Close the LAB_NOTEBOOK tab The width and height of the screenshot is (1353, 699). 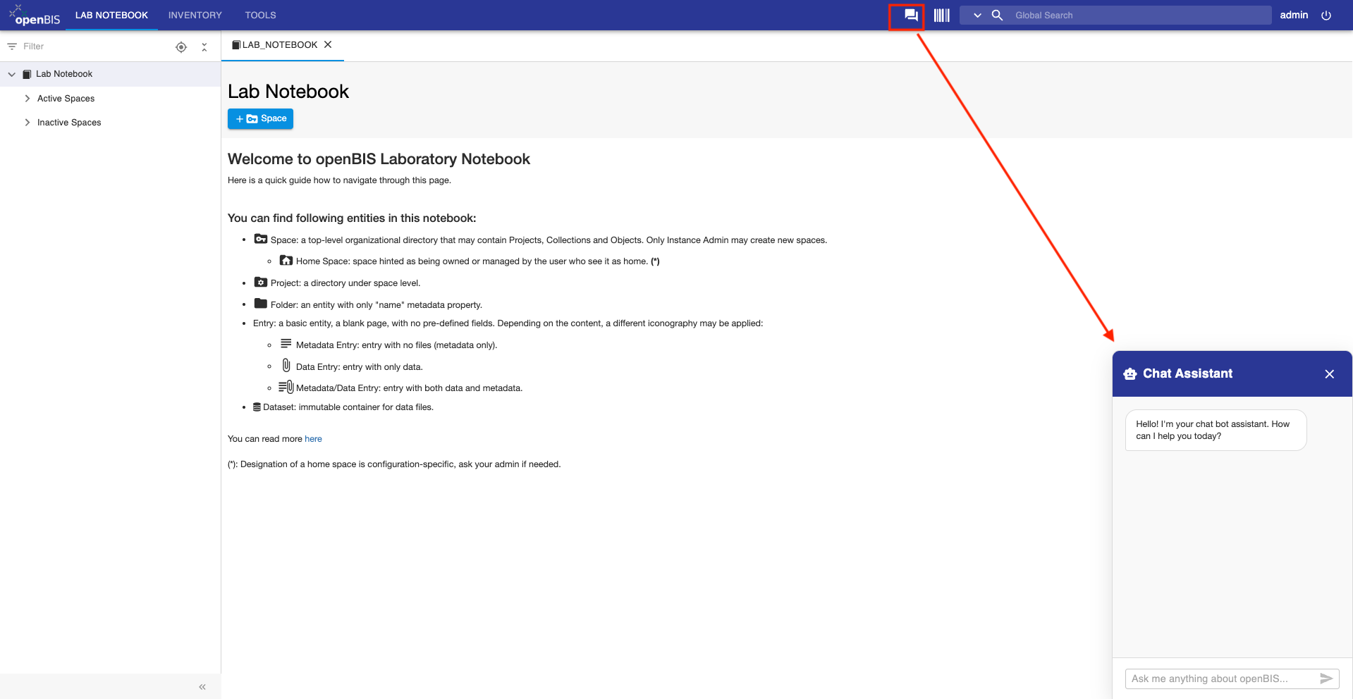pyautogui.click(x=328, y=44)
